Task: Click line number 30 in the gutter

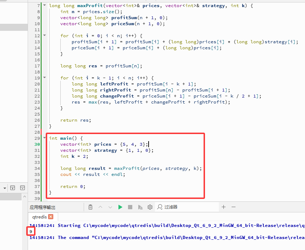Action: [x=37, y=144]
